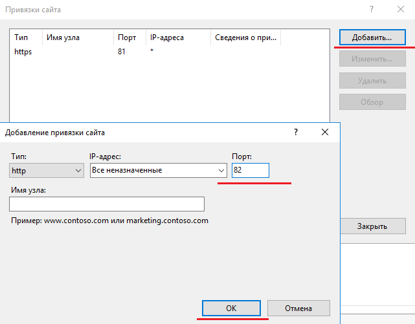Viewport: 415px width, 324px height.
Task: Click the Удалить button
Action: click(372, 81)
